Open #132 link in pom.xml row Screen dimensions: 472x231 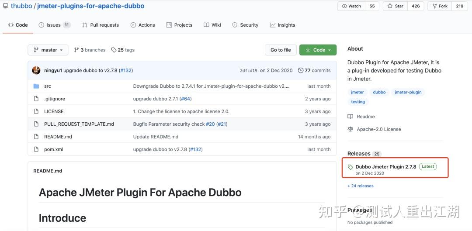click(x=196, y=149)
